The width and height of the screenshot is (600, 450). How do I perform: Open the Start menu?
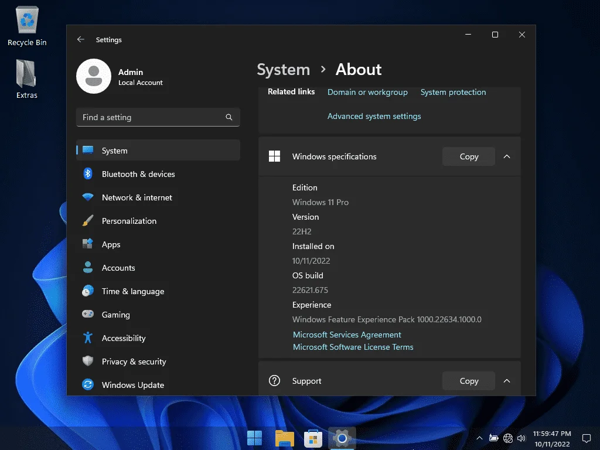(x=254, y=438)
